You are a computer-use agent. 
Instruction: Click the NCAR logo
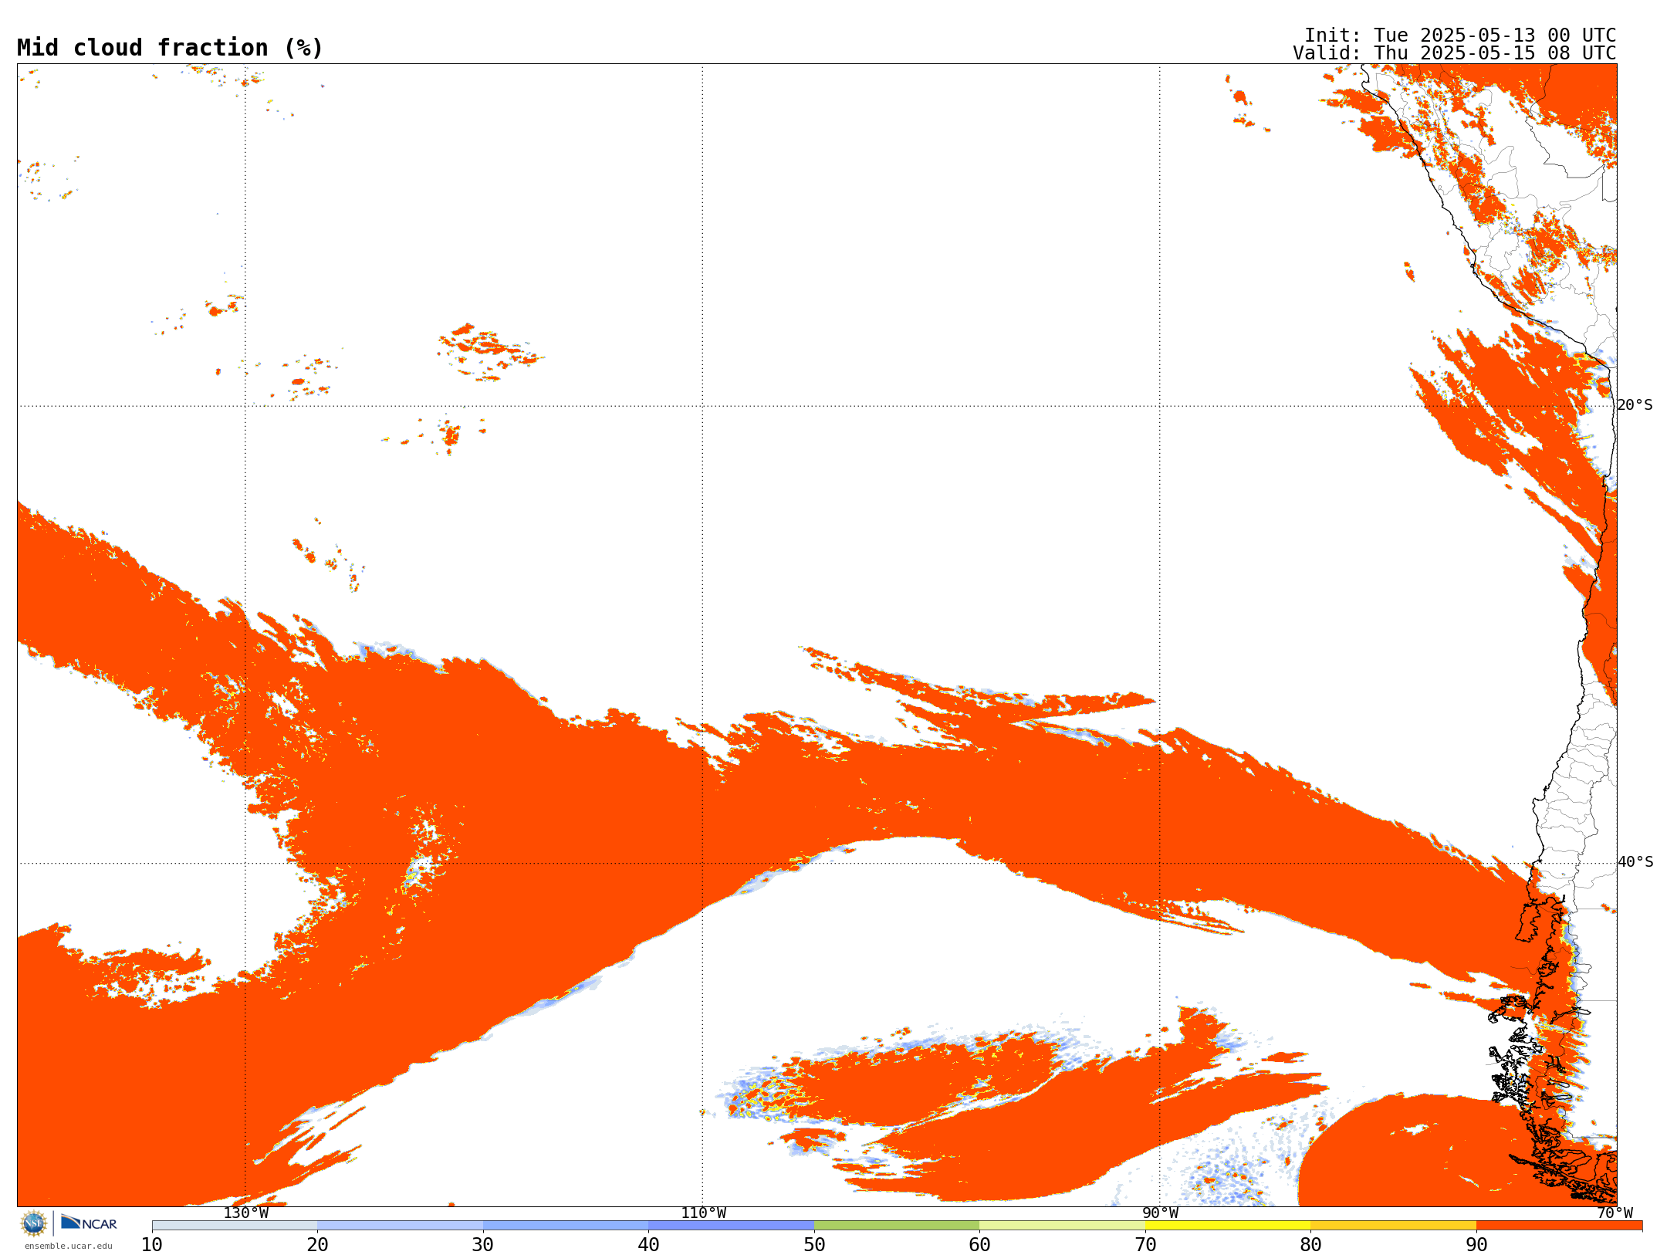coord(89,1223)
